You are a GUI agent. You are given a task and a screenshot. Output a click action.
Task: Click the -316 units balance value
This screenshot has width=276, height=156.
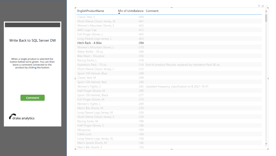coord(141,65)
